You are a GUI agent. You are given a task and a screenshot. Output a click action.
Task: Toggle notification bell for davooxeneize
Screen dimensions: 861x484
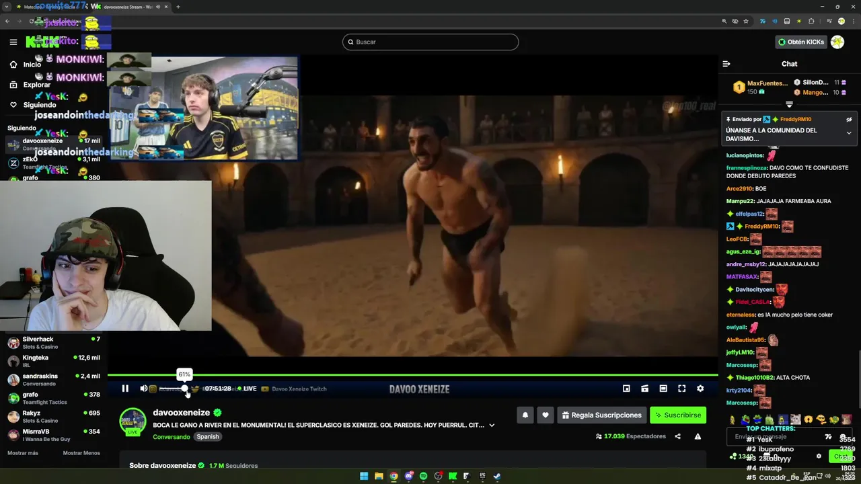pyautogui.click(x=525, y=415)
